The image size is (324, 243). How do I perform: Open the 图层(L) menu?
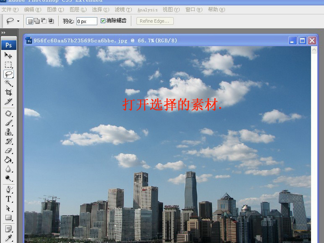click(78, 9)
